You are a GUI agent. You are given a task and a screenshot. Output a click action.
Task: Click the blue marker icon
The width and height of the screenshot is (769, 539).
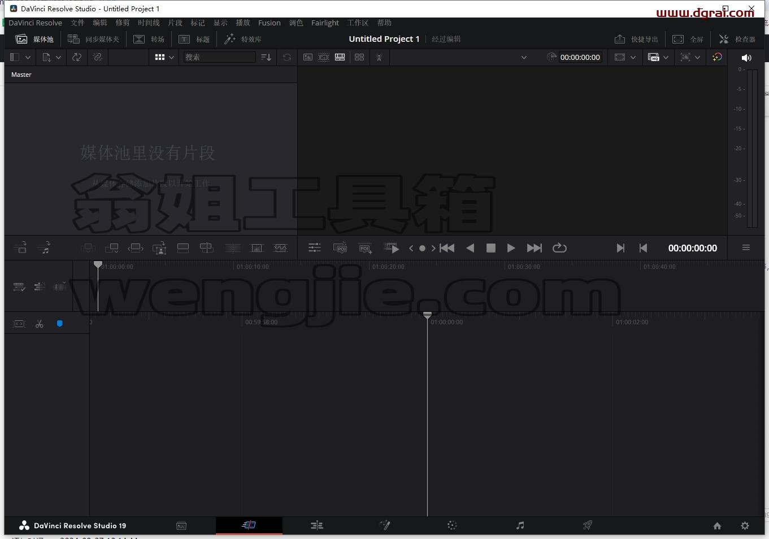[x=59, y=324]
